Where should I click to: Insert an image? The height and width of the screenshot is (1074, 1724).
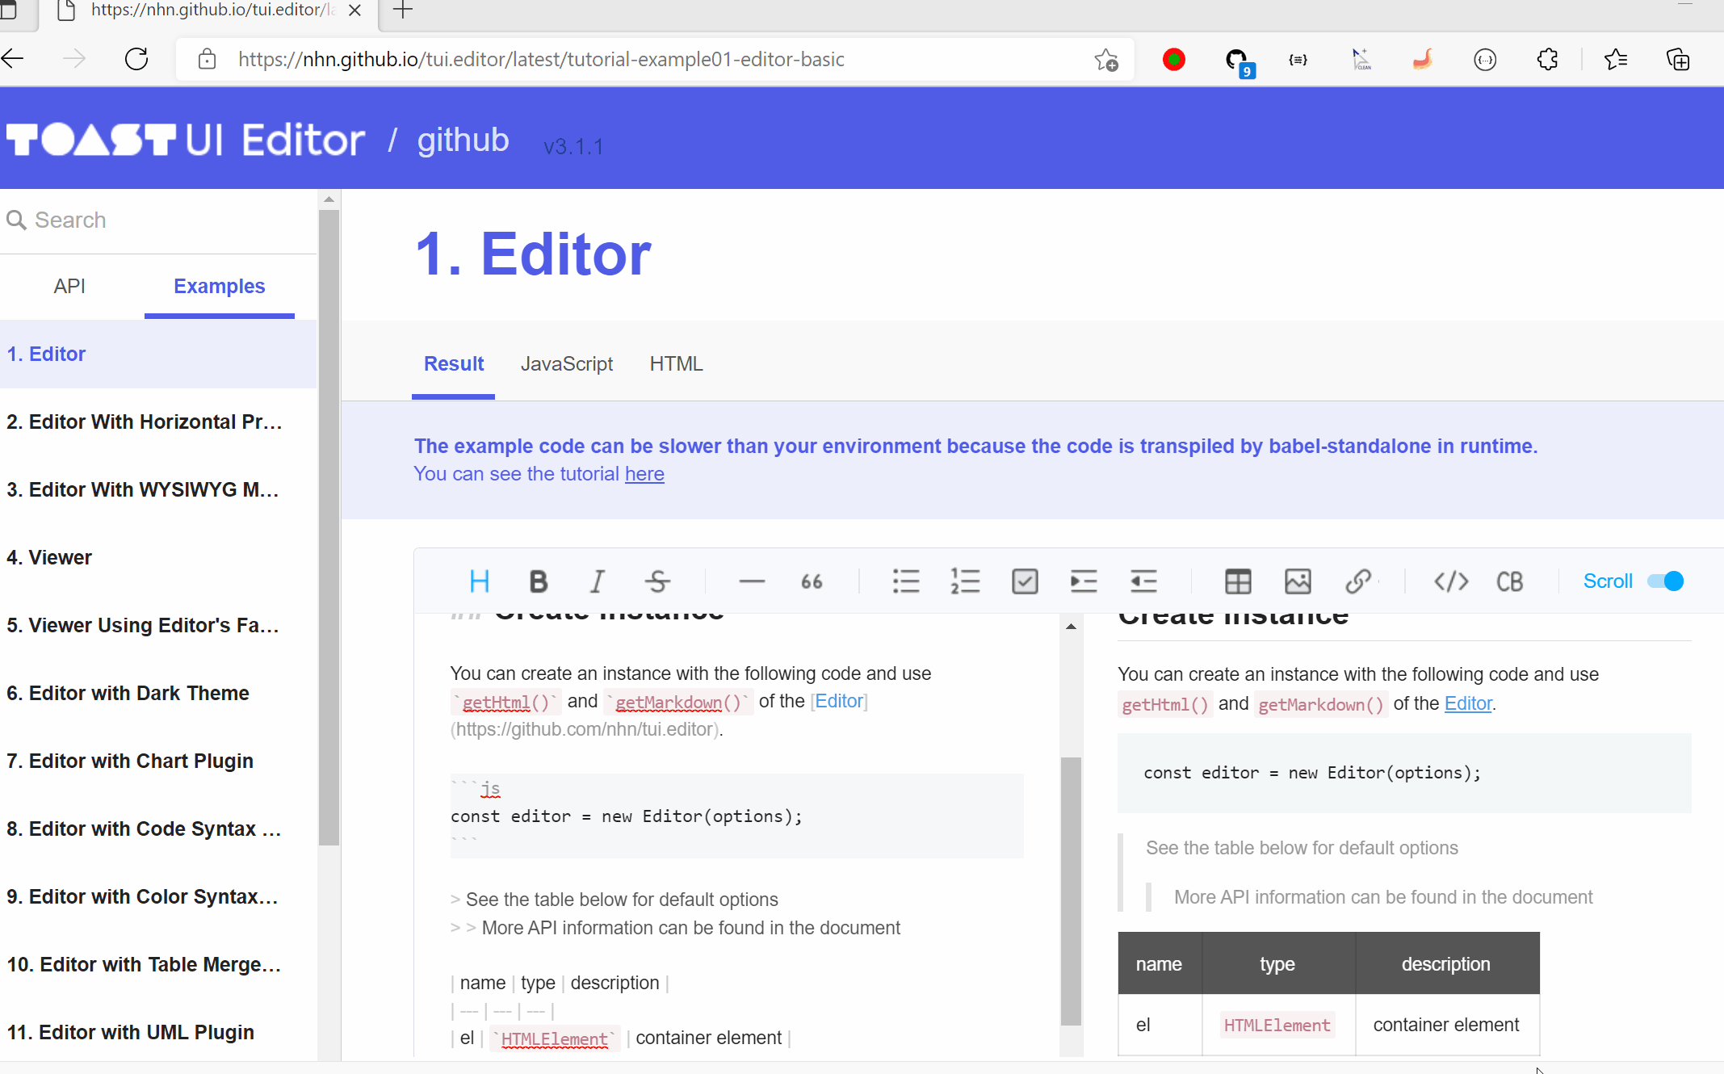pos(1298,581)
